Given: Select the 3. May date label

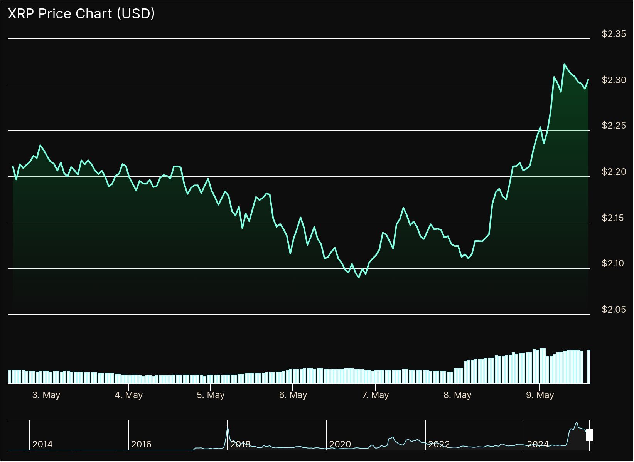Looking at the screenshot, I should pos(46,395).
